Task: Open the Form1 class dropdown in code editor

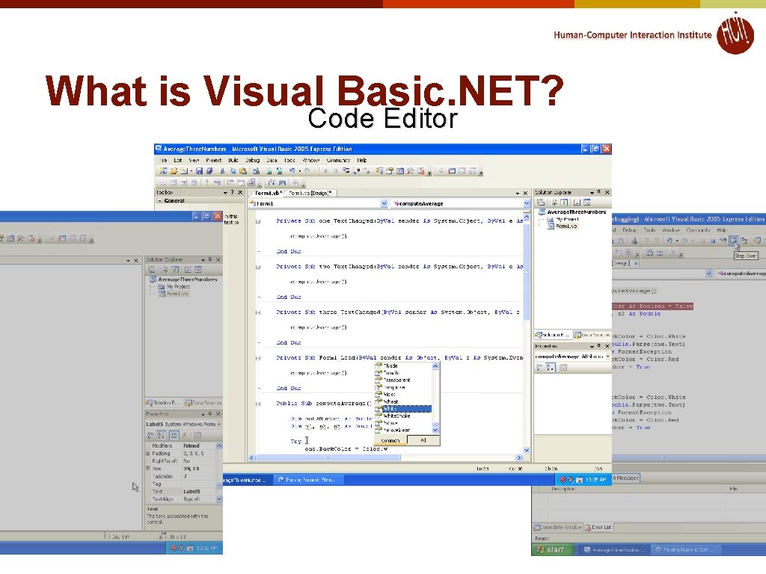Action: pyautogui.click(x=384, y=203)
